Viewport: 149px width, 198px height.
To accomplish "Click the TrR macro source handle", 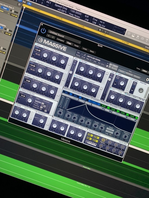I will tap(95, 141).
